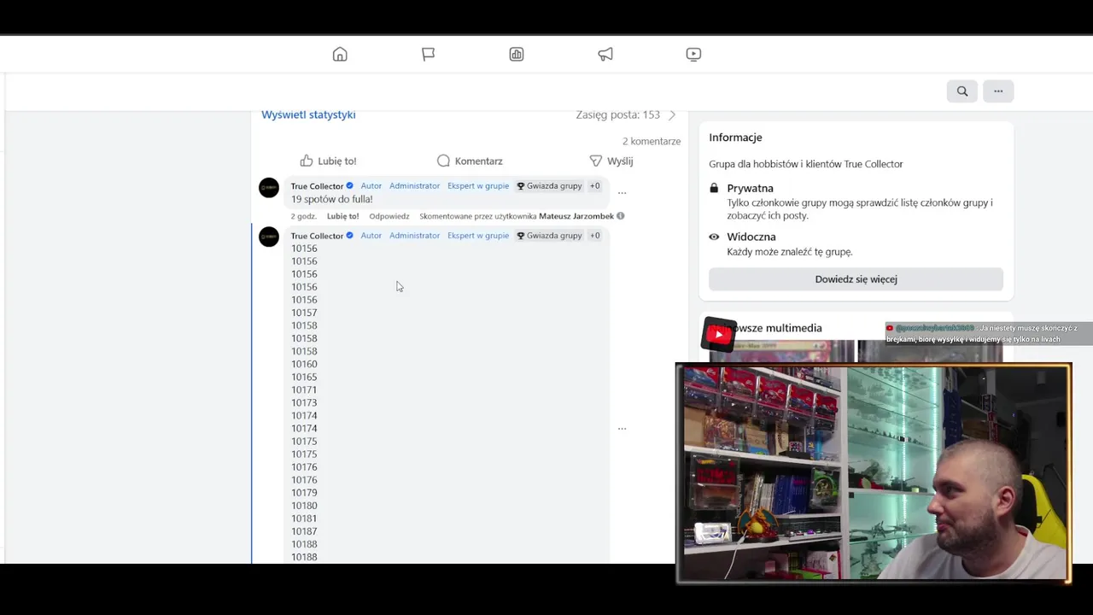Open the megaphone ads icon
This screenshot has width=1093, height=615.
click(x=605, y=54)
